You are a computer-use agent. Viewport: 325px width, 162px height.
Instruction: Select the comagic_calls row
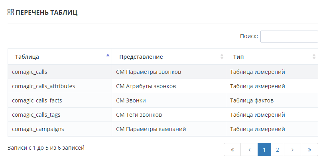click(30, 72)
